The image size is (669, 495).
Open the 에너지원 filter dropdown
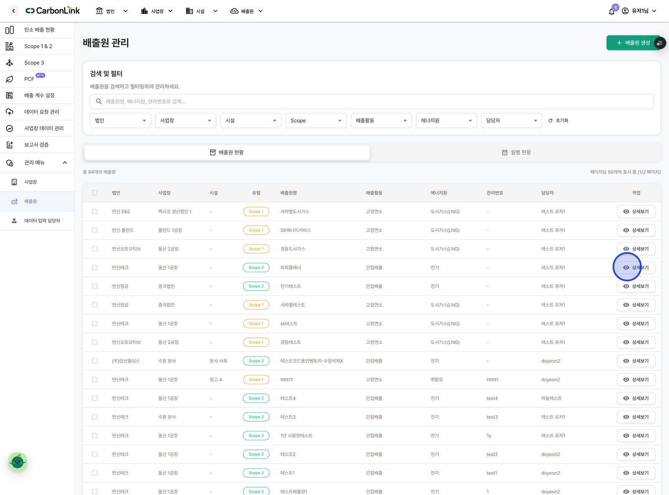[x=447, y=120]
